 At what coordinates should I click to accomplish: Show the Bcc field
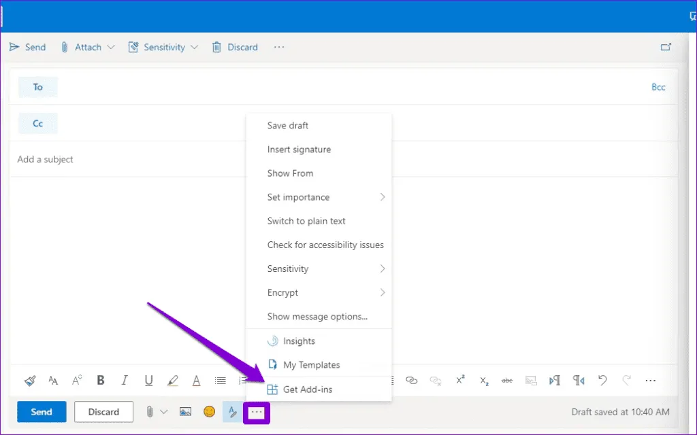click(x=658, y=87)
